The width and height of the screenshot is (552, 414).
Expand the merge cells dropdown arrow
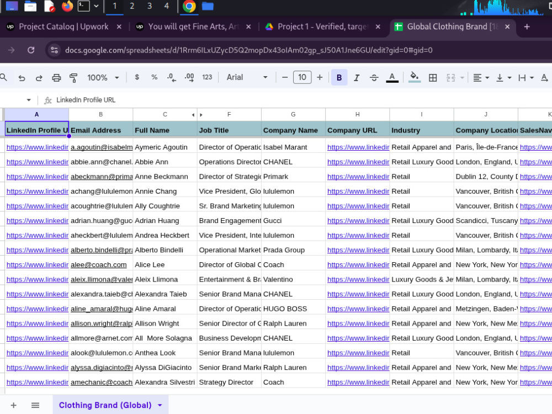click(x=462, y=78)
